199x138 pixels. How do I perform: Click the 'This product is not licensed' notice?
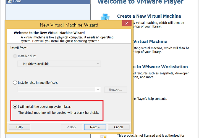(151, 136)
